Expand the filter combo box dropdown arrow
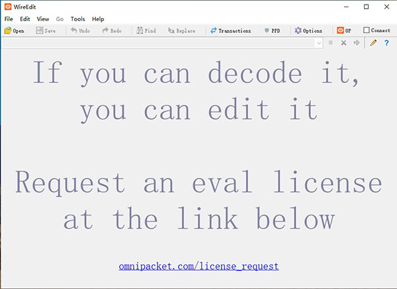 click(x=319, y=43)
